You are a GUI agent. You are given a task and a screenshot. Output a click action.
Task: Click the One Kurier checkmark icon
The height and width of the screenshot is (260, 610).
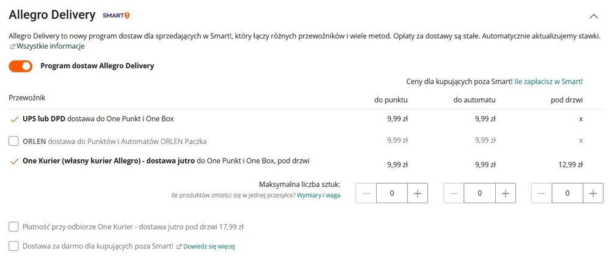click(x=15, y=162)
